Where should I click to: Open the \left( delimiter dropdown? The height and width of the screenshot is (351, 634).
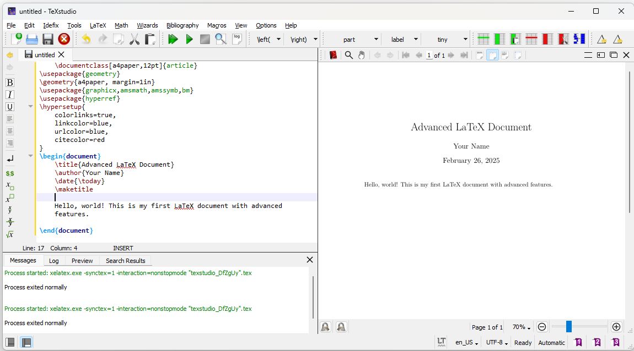coord(278,39)
